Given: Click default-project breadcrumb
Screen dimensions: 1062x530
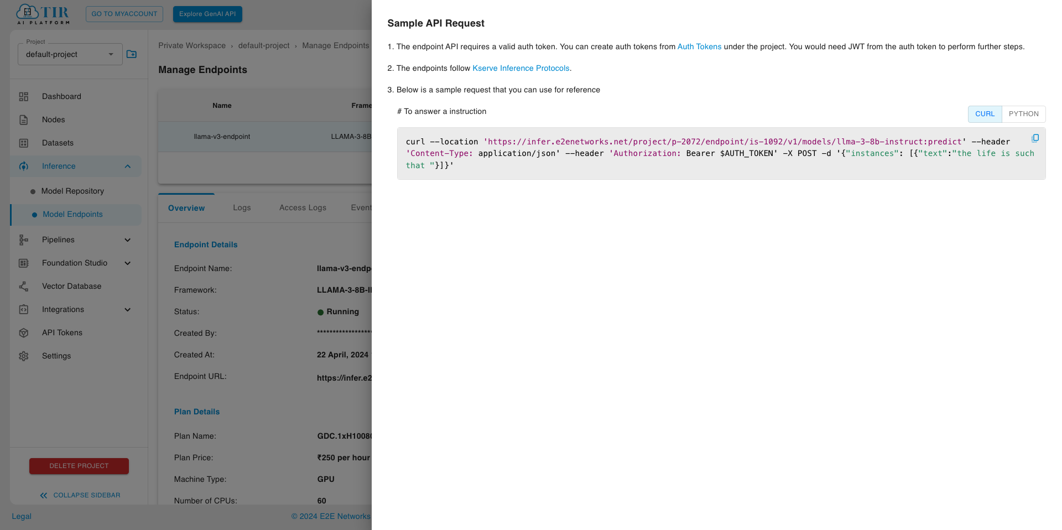Looking at the screenshot, I should click(264, 45).
